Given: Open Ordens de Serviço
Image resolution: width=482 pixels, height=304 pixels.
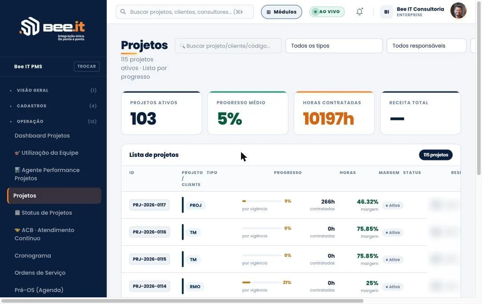Looking at the screenshot, I should pyautogui.click(x=40, y=272).
